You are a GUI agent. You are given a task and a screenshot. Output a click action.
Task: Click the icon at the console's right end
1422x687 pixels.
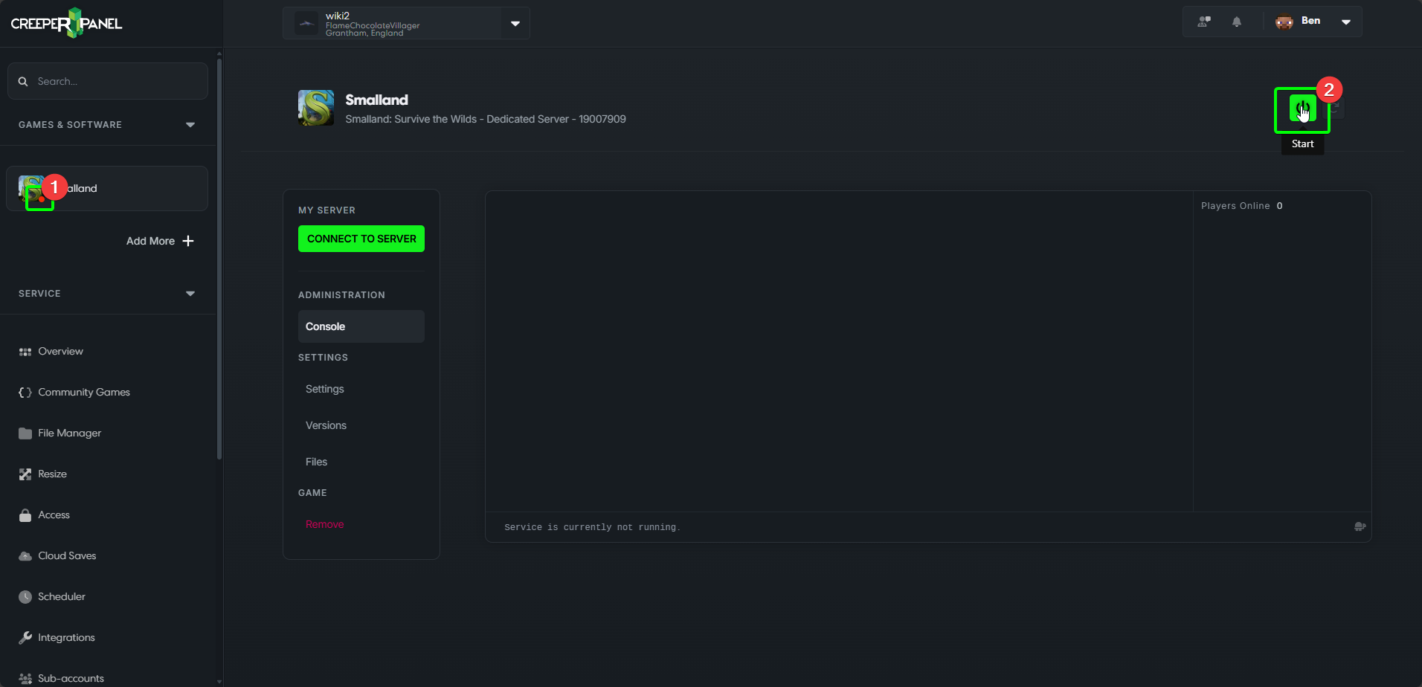click(1360, 526)
